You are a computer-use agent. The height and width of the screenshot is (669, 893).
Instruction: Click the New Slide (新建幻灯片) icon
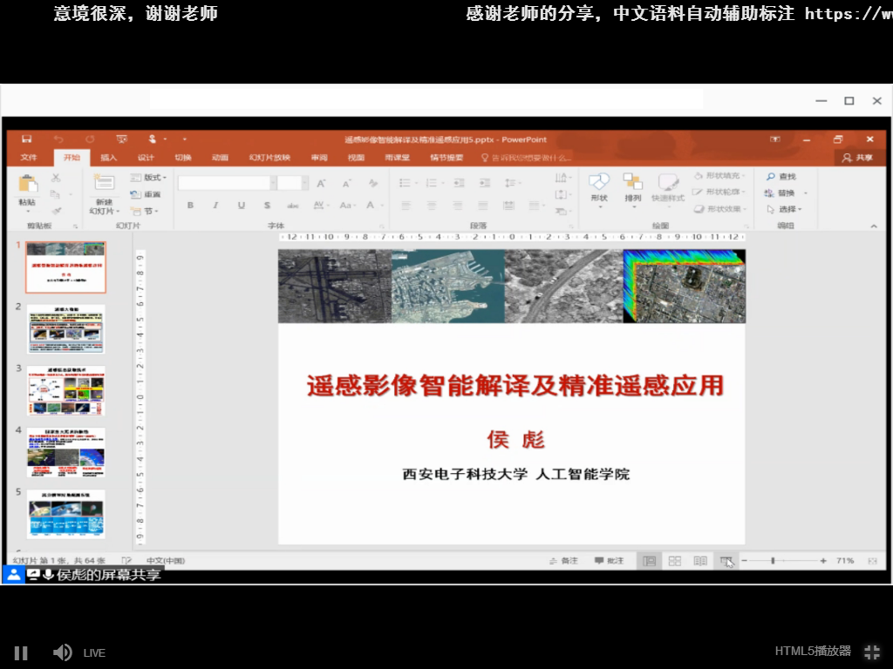pyautogui.click(x=104, y=186)
